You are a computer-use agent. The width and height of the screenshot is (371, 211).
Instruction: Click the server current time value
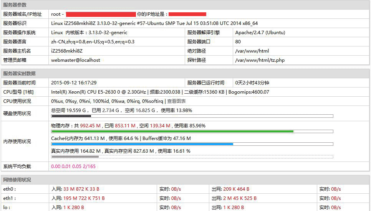click(74, 83)
